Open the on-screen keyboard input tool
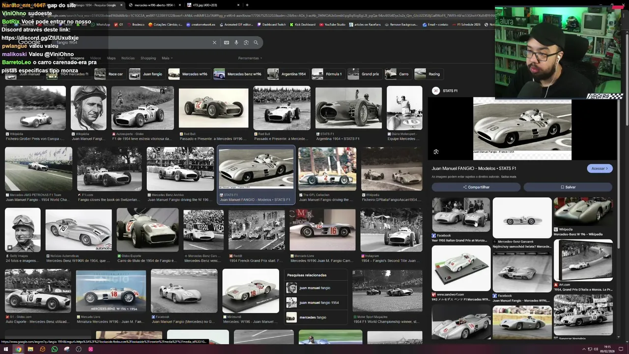The image size is (629, 354). (227, 43)
